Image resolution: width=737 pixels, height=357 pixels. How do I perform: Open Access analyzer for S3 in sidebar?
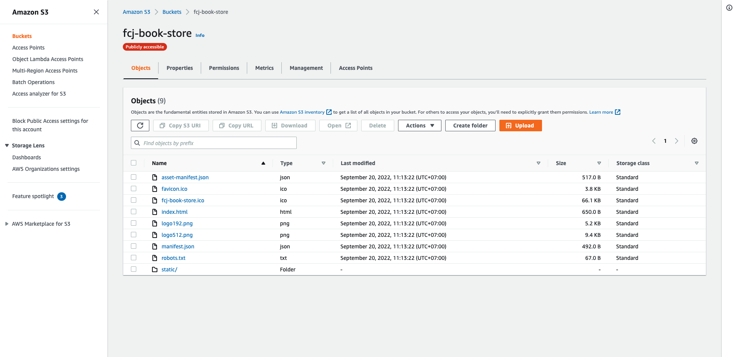tap(39, 94)
